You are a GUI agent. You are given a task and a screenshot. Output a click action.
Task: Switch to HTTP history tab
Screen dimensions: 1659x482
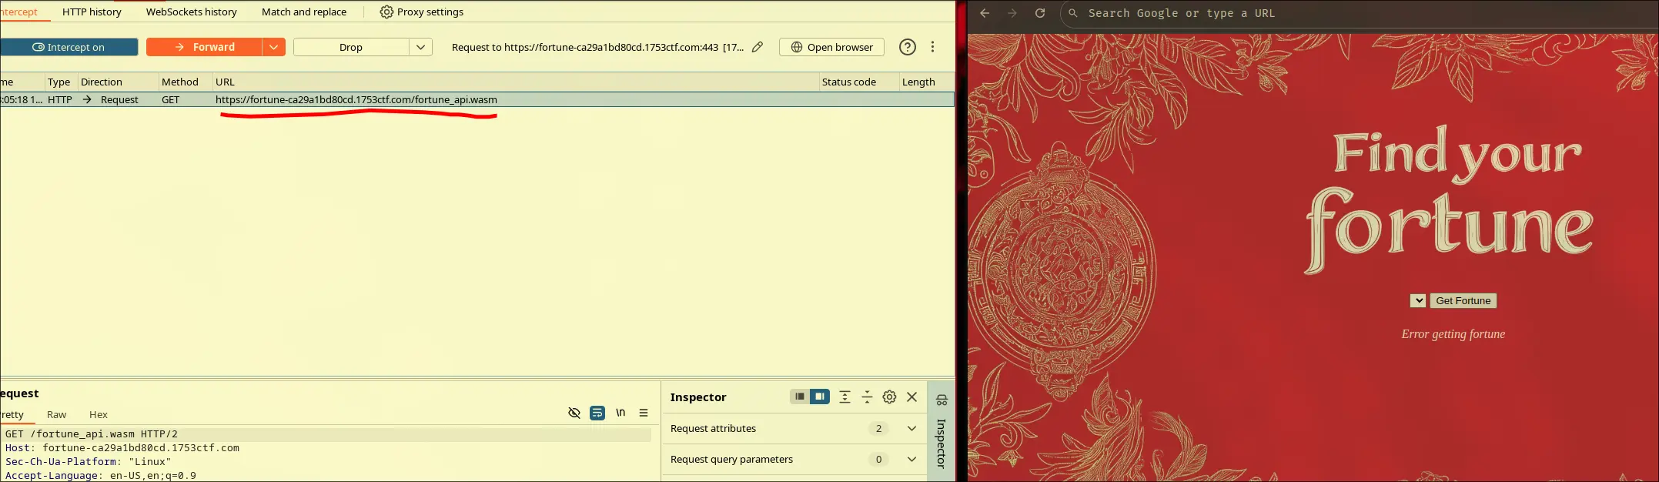point(92,12)
